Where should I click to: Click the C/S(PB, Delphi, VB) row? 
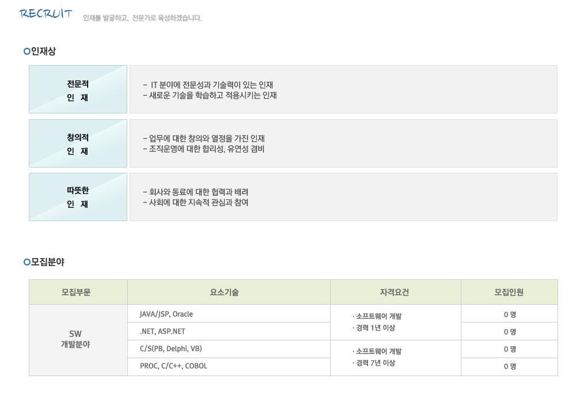229,348
